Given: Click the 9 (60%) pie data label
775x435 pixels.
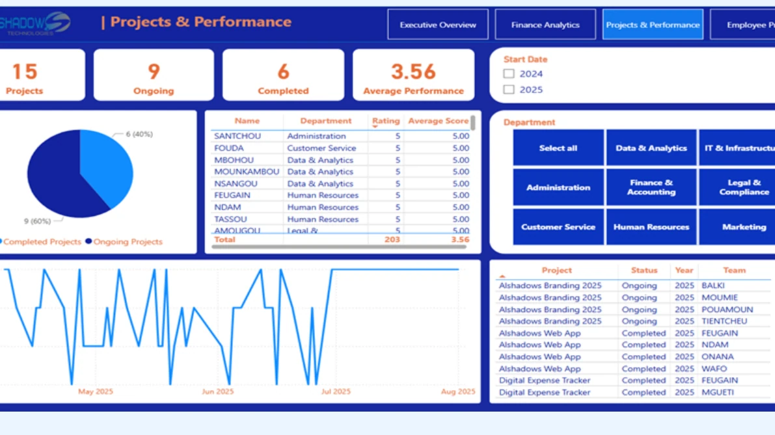Looking at the screenshot, I should (x=38, y=221).
